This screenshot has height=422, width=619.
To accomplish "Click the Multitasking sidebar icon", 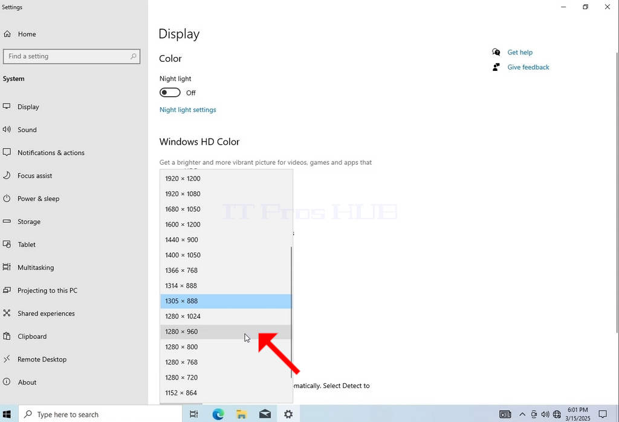I will click(x=7, y=268).
